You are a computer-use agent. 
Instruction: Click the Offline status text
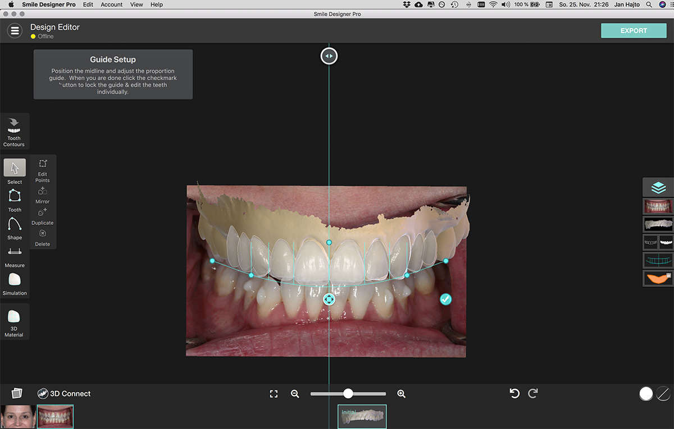46,36
